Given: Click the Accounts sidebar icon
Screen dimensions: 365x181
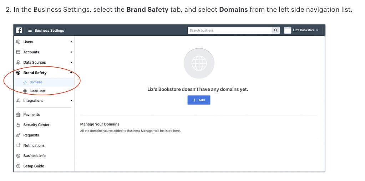Looking at the screenshot, I should coord(18,52).
